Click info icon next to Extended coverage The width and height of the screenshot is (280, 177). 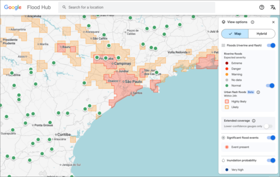click(254, 121)
